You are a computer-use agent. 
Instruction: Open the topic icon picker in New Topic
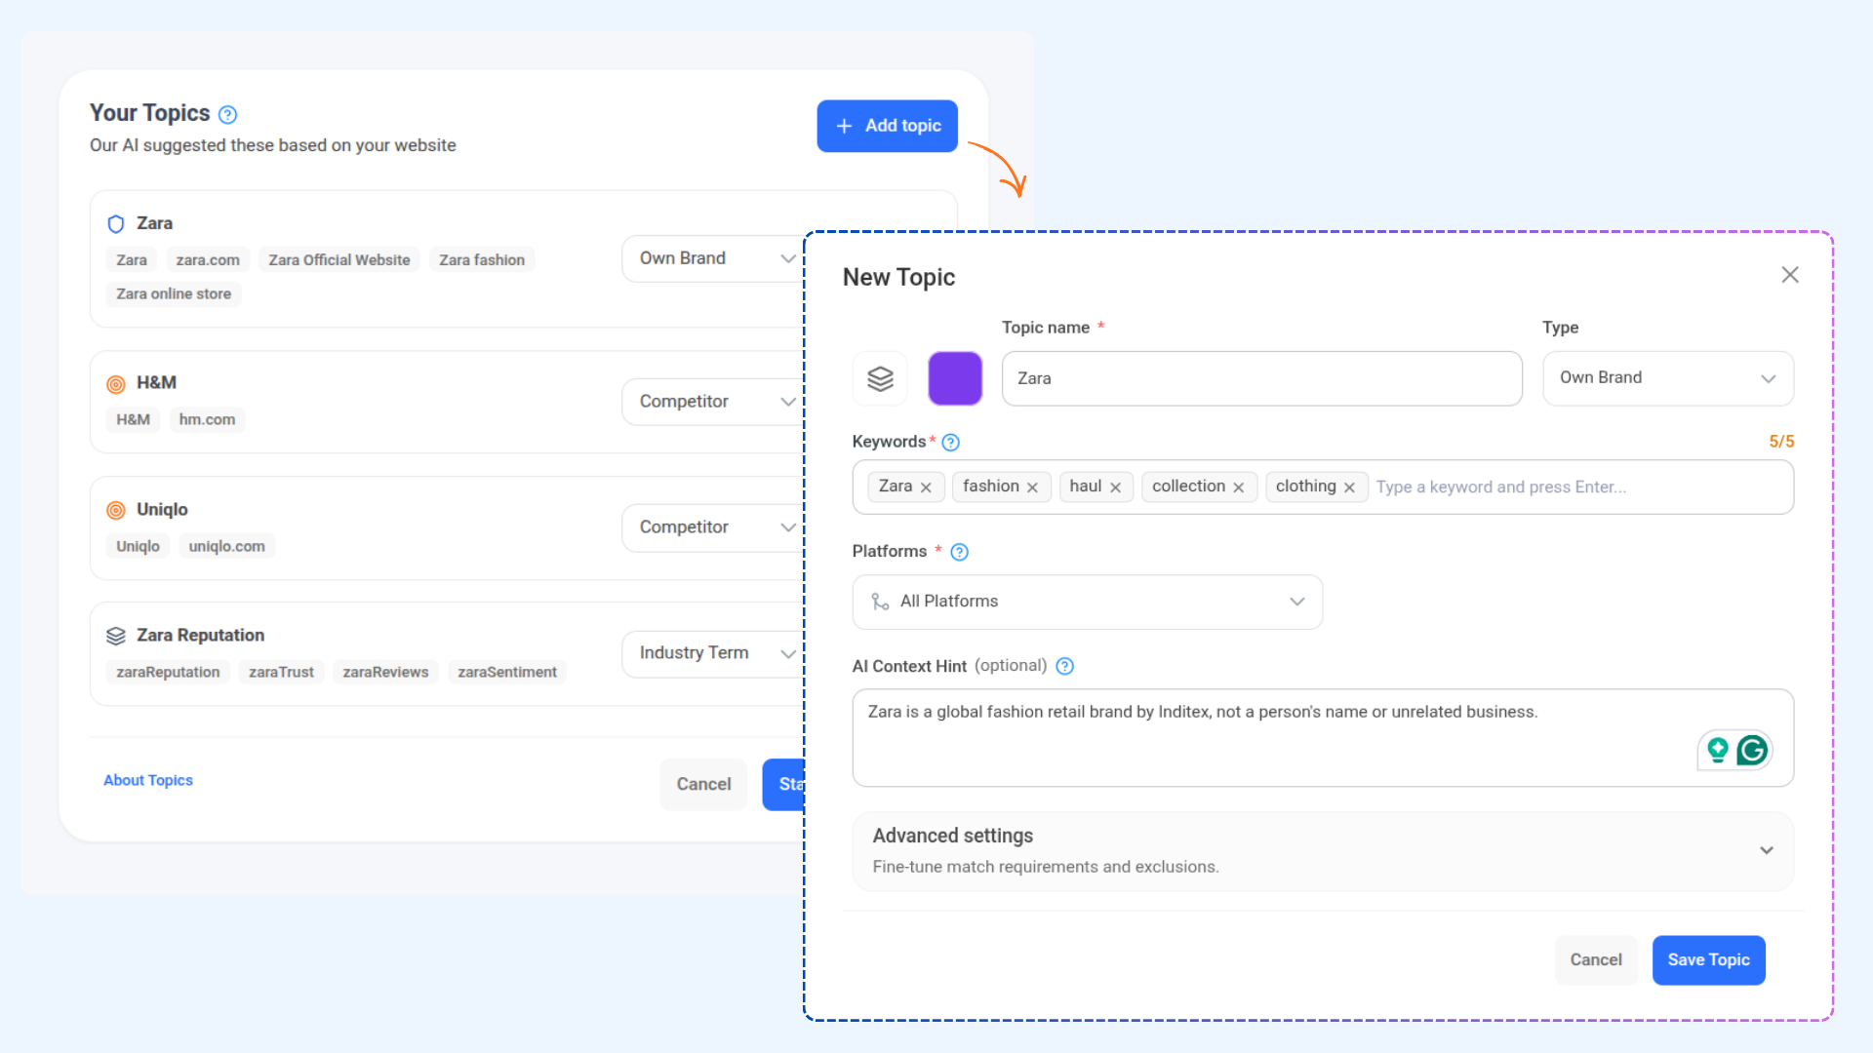click(880, 378)
